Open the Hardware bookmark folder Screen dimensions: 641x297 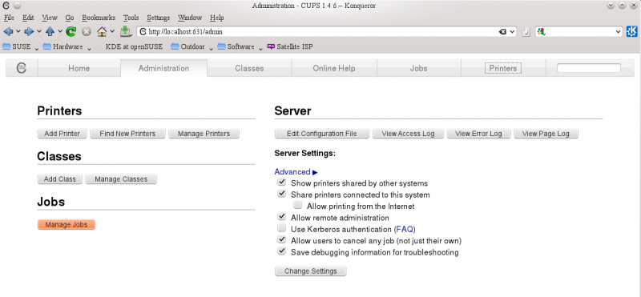click(x=63, y=46)
